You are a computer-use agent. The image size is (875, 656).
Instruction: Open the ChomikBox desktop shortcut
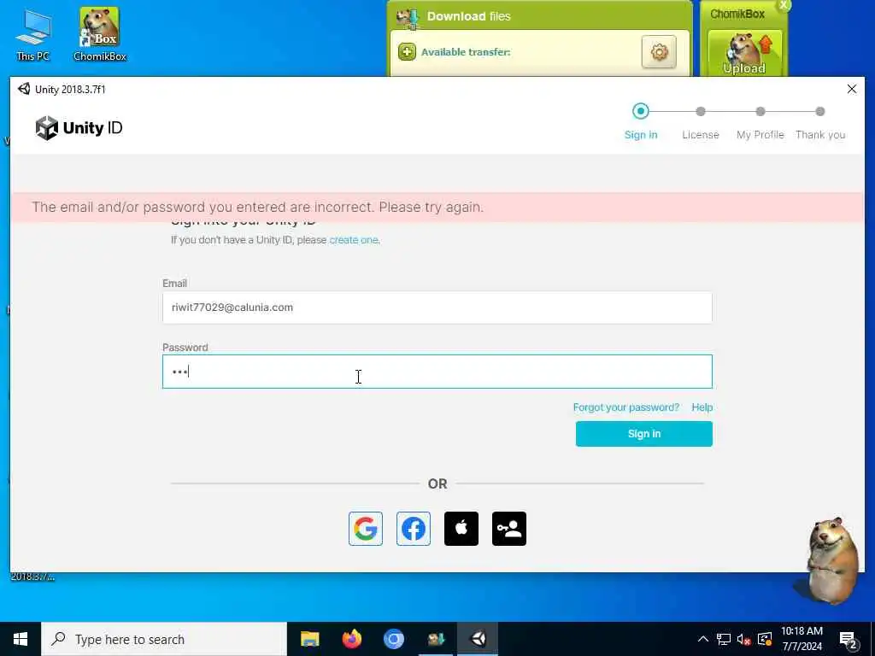tap(100, 34)
